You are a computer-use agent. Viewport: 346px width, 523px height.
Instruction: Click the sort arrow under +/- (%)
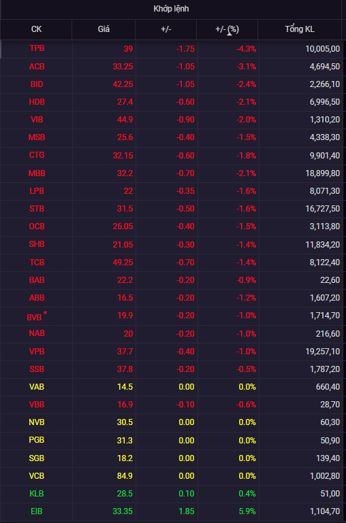230,34
